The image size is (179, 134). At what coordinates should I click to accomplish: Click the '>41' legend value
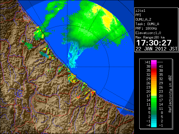click(147, 62)
